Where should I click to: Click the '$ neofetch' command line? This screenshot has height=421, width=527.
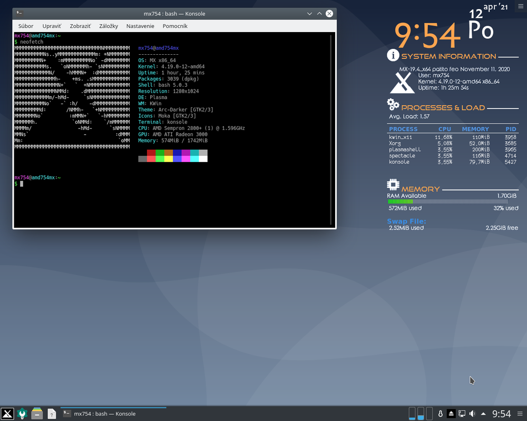28,42
